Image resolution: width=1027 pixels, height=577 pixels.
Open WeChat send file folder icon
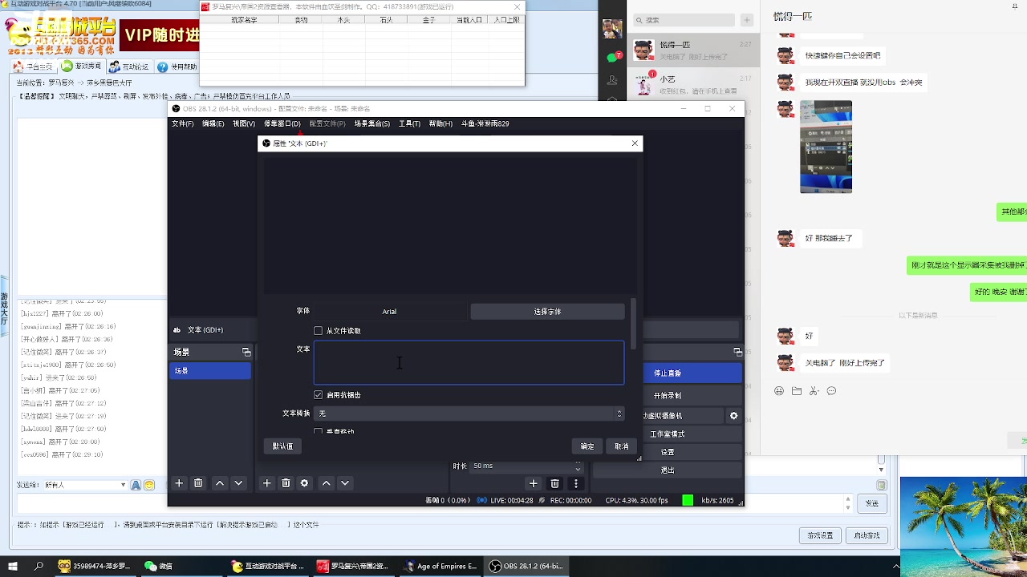coord(797,391)
